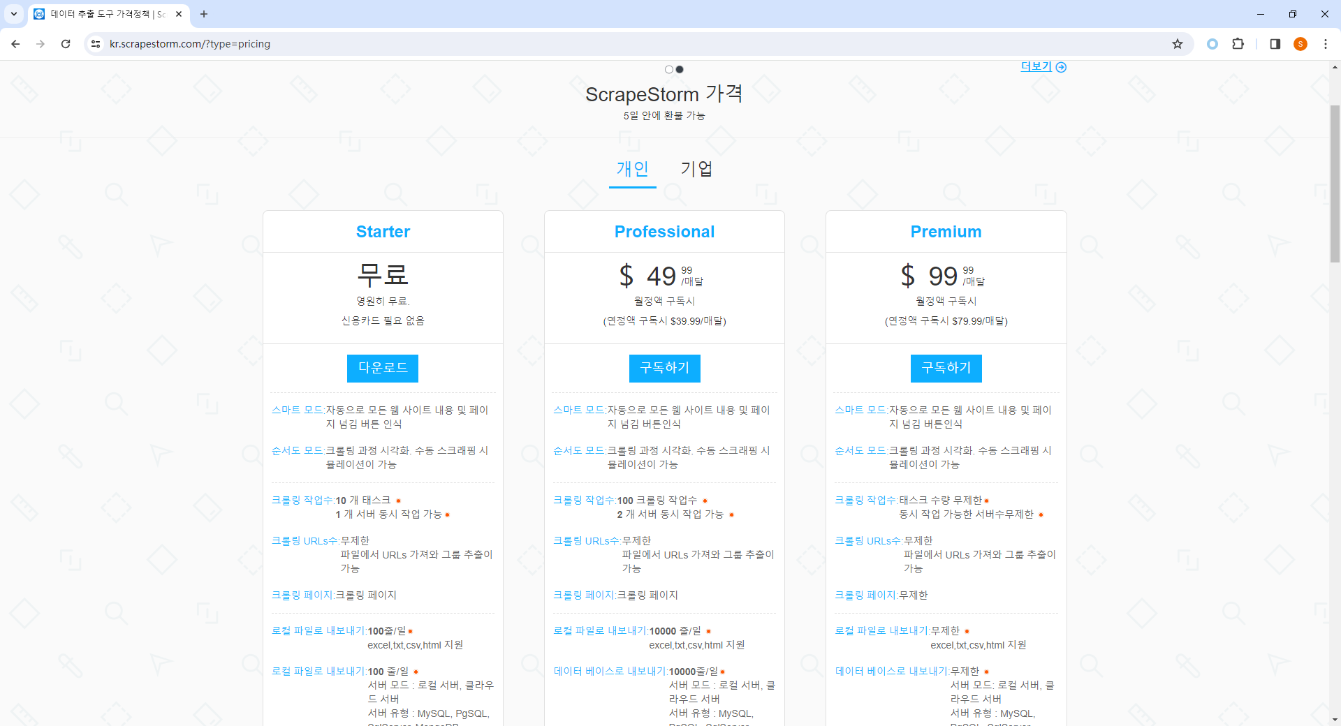The width and height of the screenshot is (1341, 726).
Task: Close the ScrapeStorm pricing tab
Action: tap(179, 14)
